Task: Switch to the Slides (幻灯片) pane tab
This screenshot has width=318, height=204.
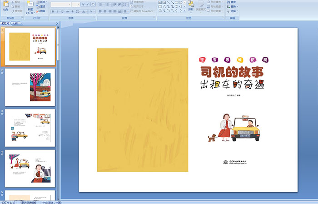Action: (5, 24)
